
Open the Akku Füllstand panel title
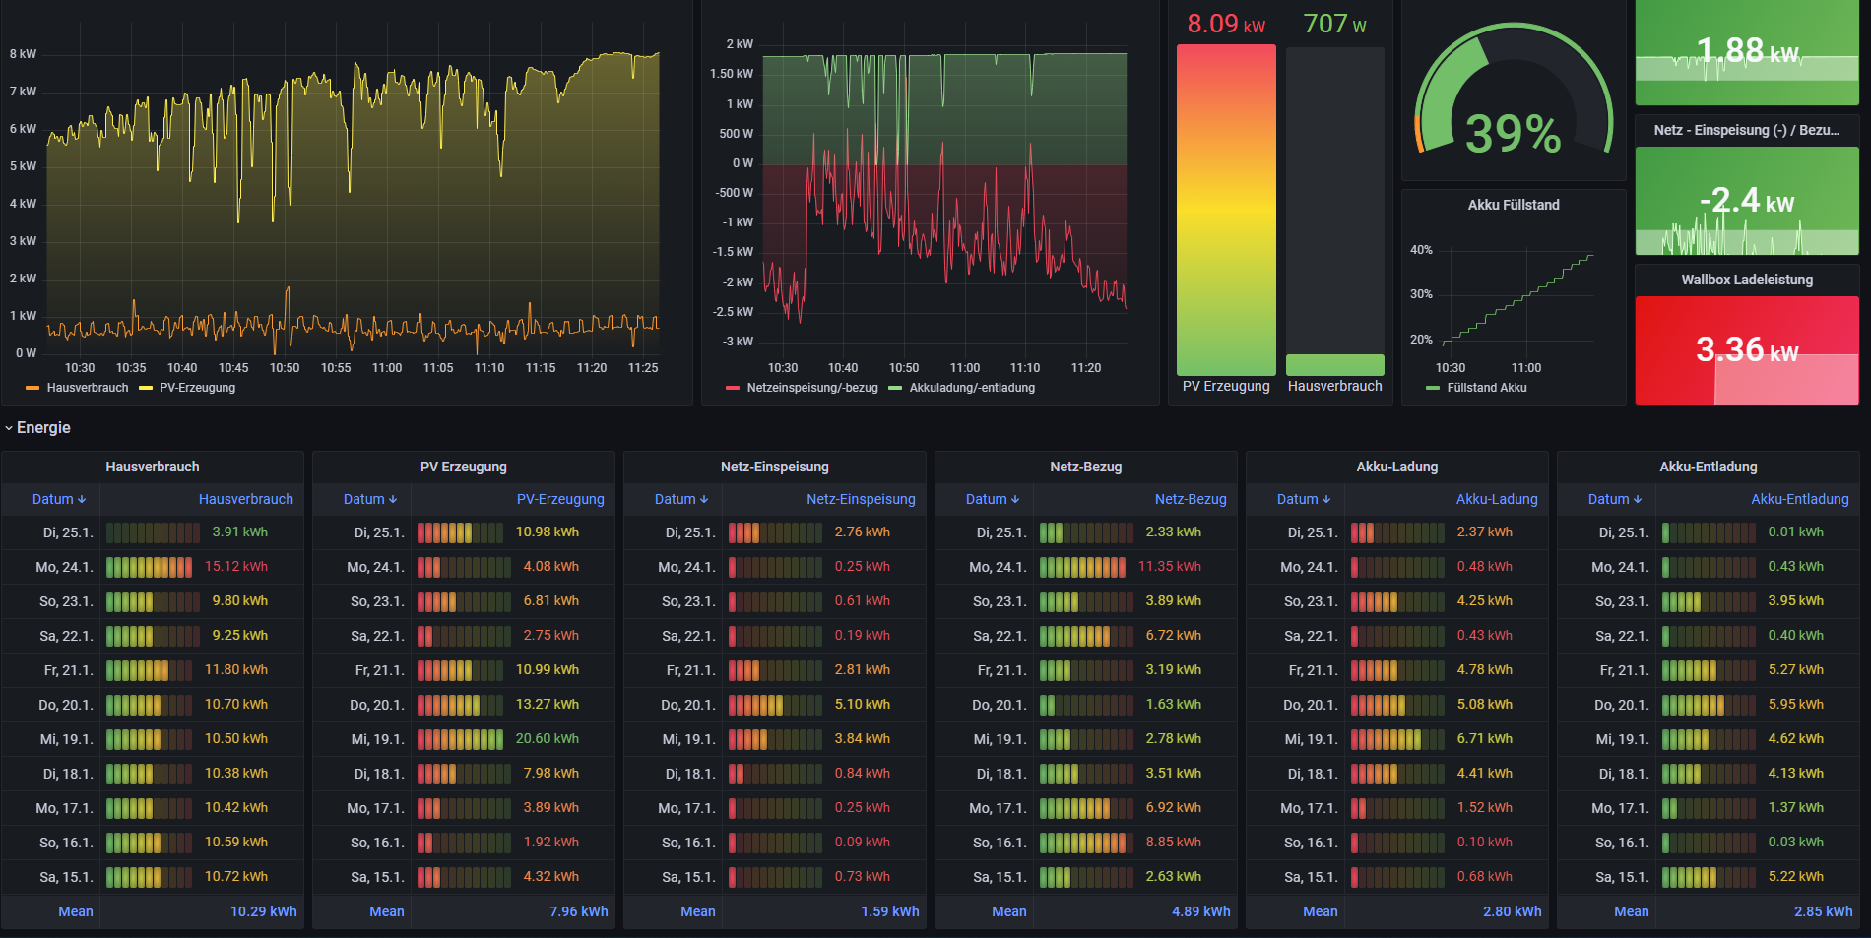click(1514, 205)
